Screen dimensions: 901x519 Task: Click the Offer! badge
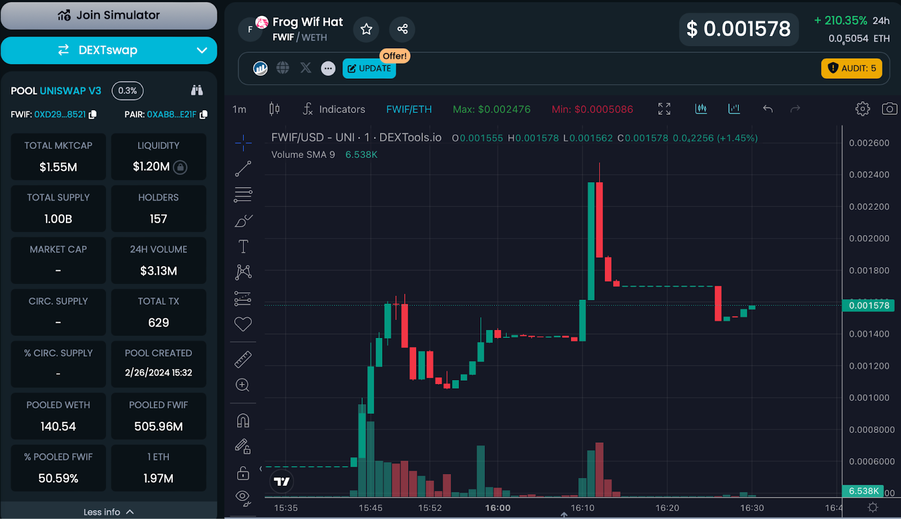[395, 56]
